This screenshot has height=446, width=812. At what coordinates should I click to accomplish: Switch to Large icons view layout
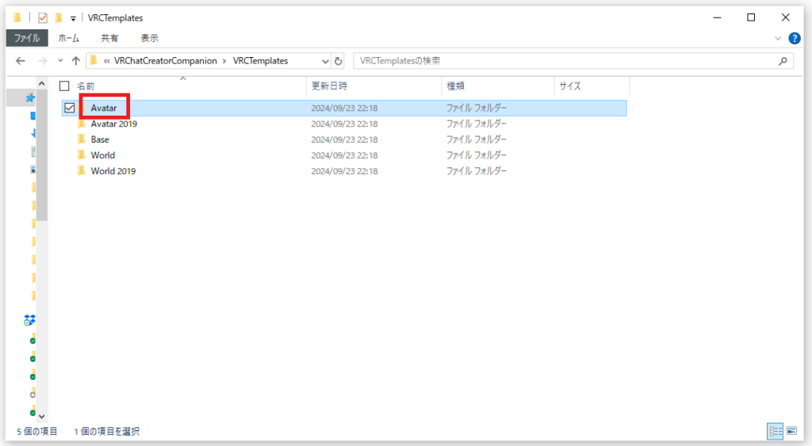click(792, 431)
